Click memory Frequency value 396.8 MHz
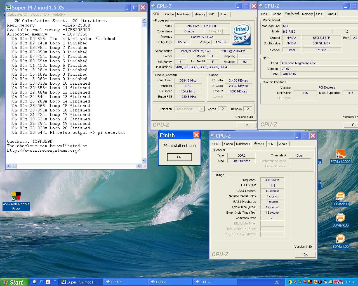The height and width of the screenshot is (286, 358). click(272, 180)
